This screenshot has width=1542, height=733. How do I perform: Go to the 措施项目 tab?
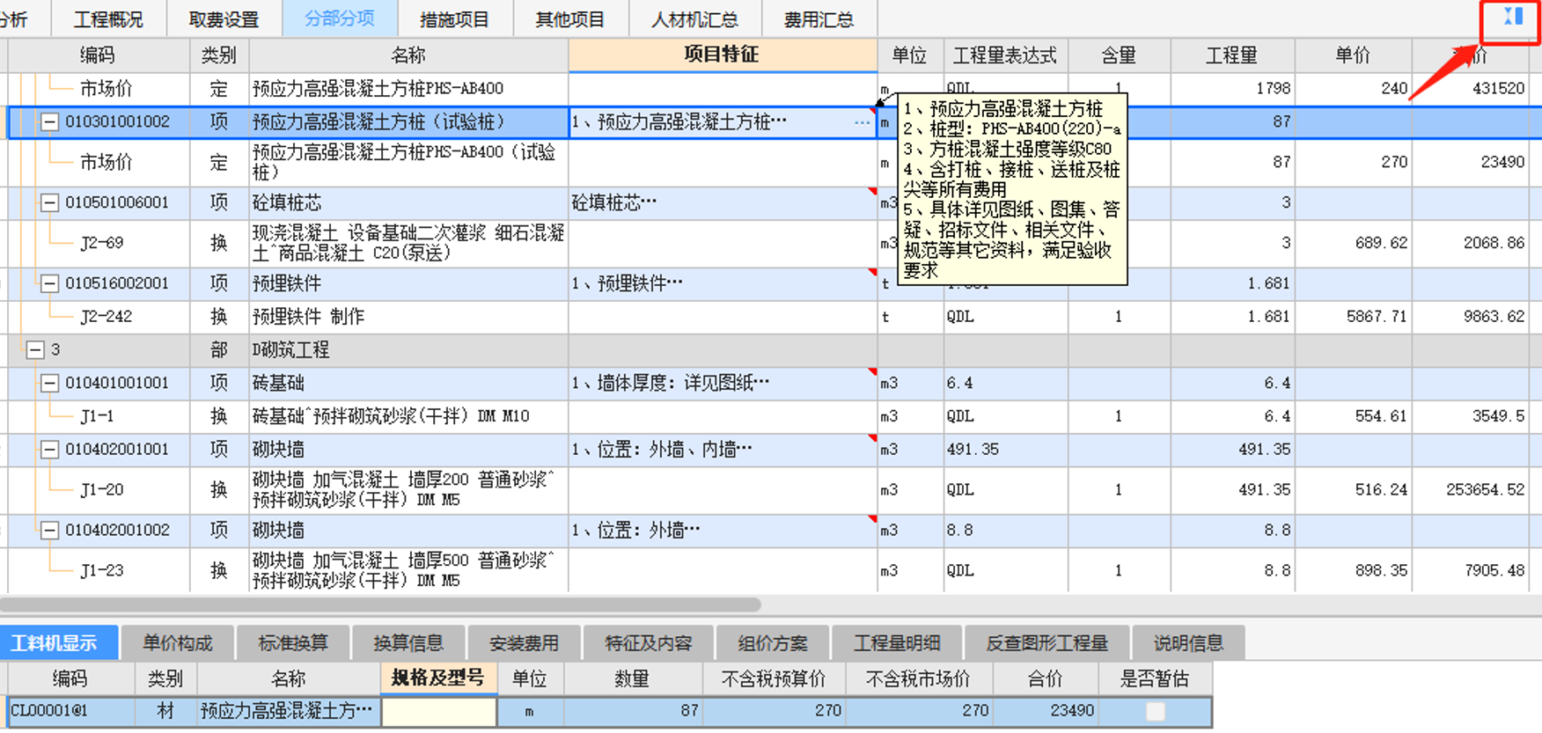click(454, 19)
